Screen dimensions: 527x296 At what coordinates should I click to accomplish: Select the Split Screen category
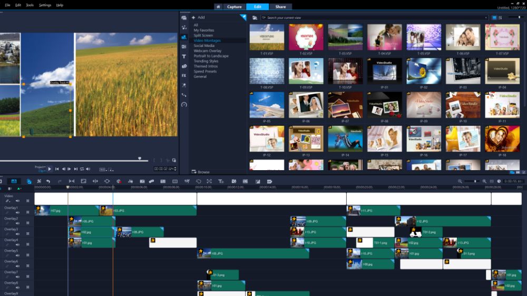(x=203, y=35)
